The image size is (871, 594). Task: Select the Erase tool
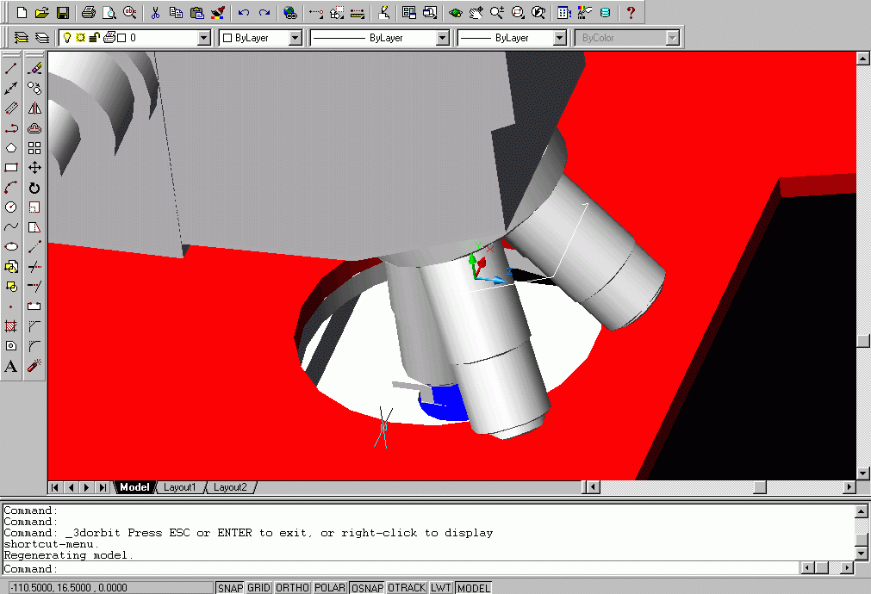click(x=34, y=68)
